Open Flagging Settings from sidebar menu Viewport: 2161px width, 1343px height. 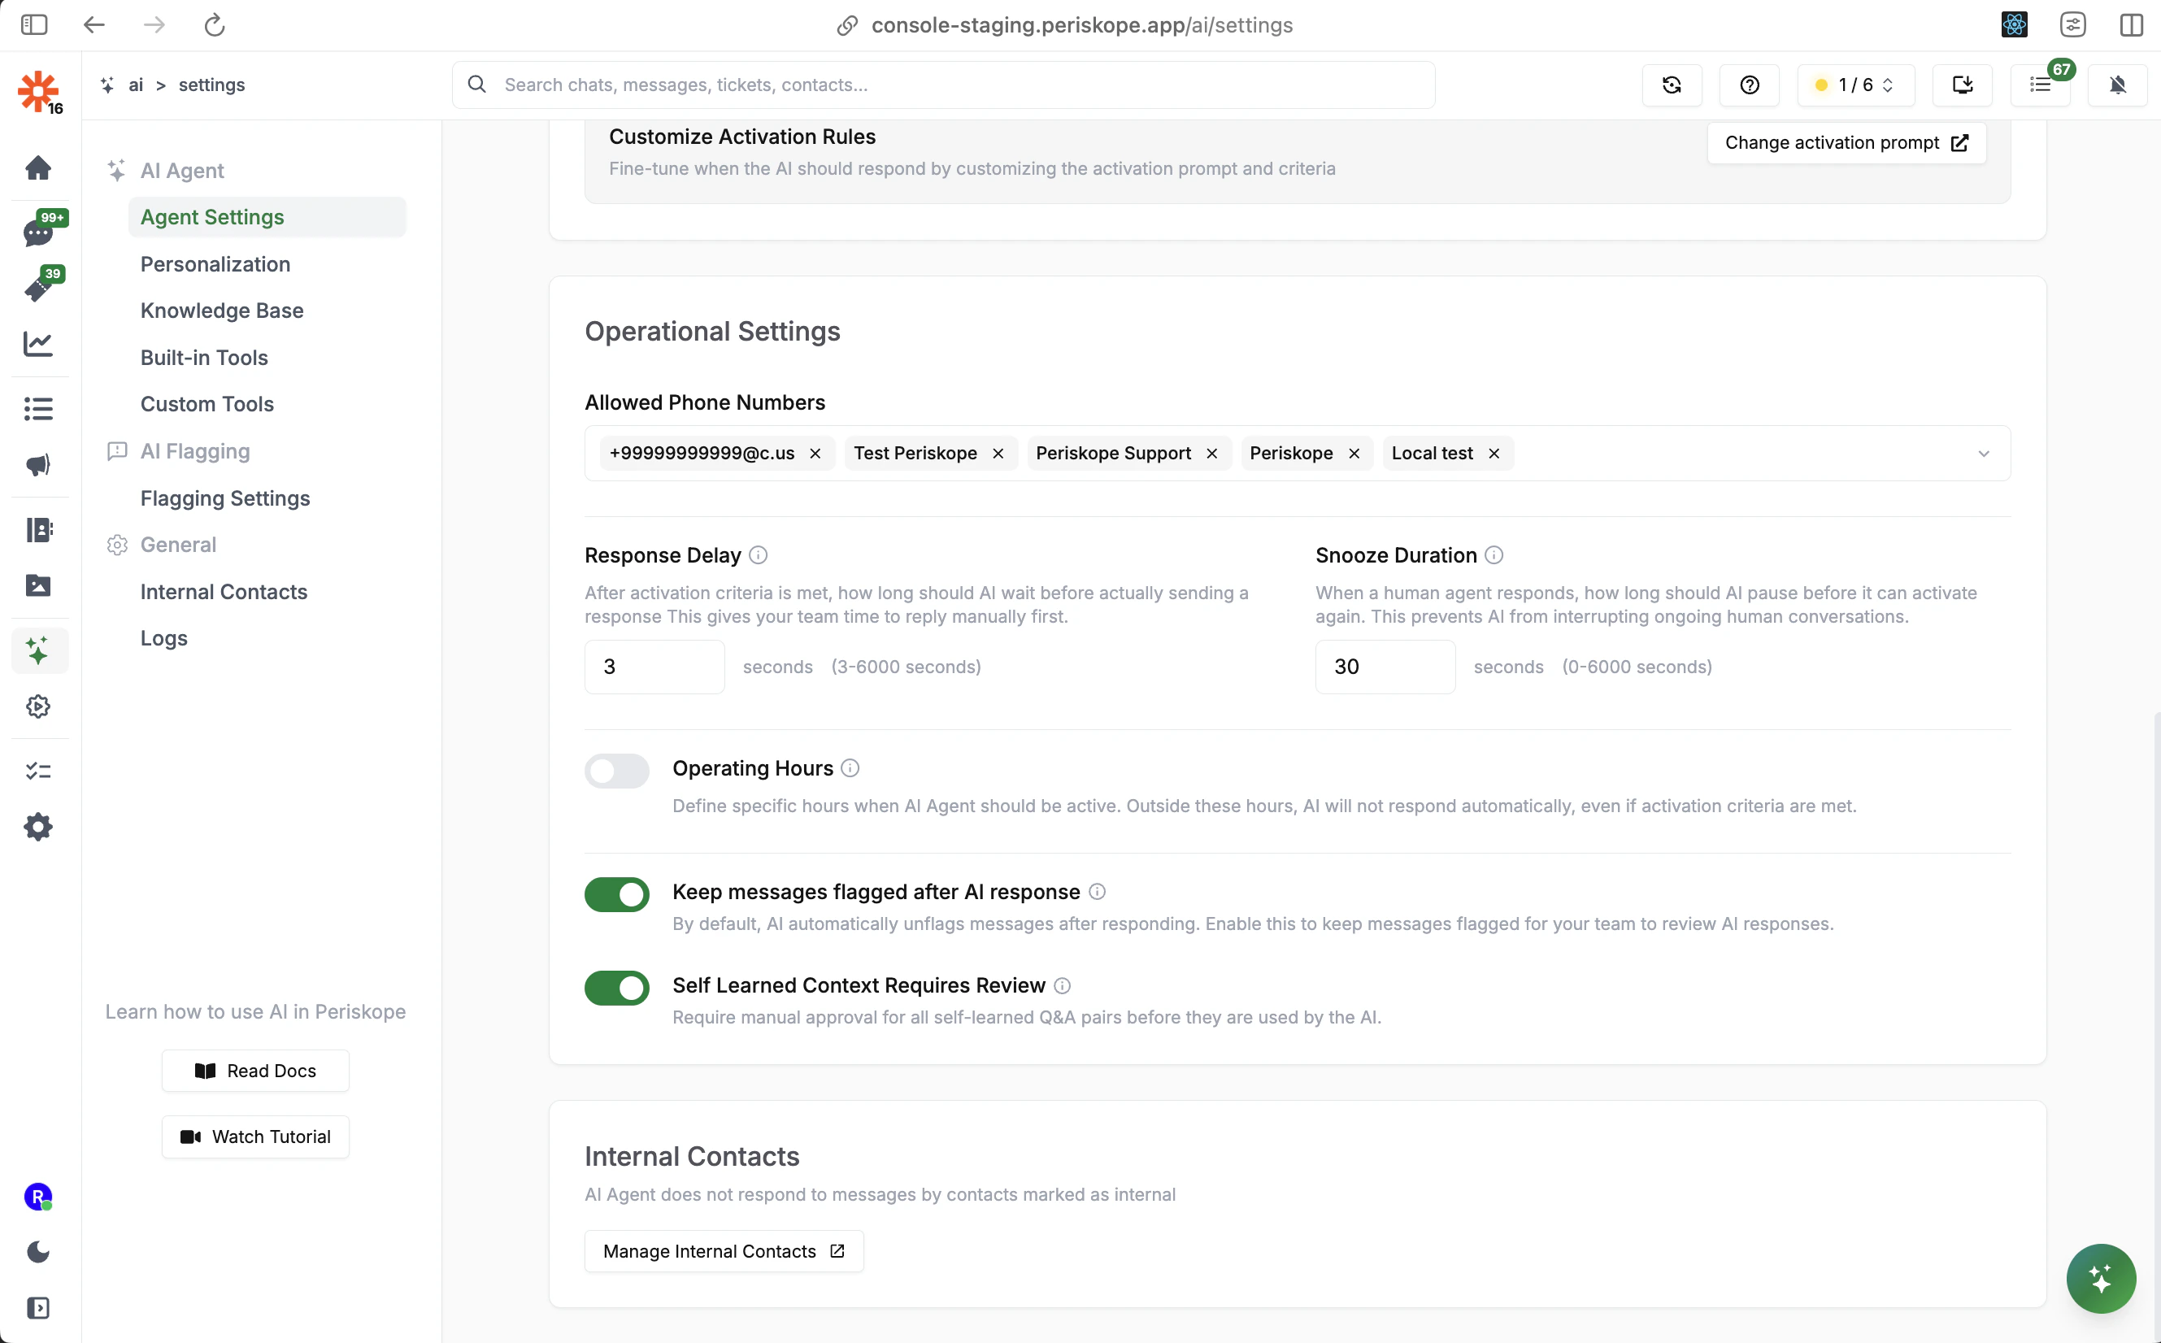point(225,498)
